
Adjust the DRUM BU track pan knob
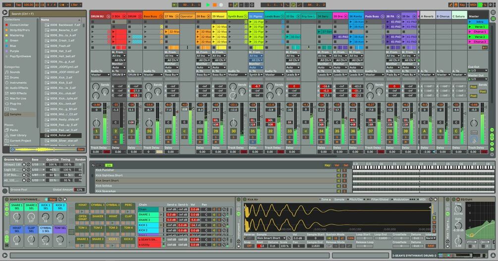(96, 123)
